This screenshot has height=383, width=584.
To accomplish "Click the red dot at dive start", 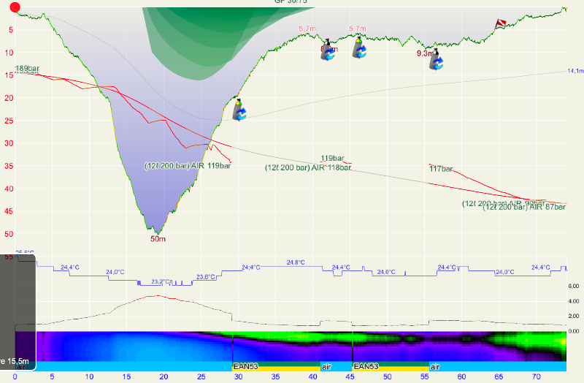I will click(15, 7).
